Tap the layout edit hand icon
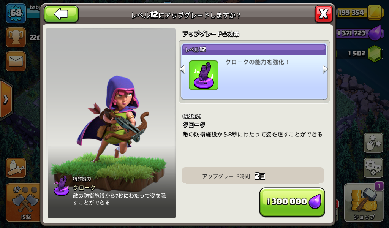 point(373,142)
